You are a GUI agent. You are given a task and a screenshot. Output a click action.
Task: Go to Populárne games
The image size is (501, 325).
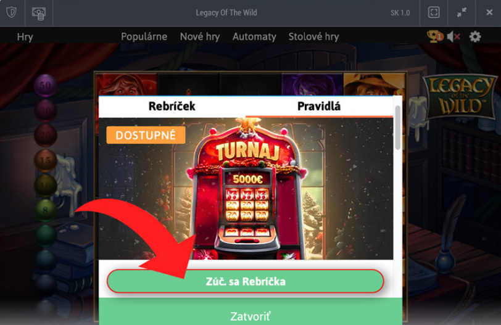point(144,37)
